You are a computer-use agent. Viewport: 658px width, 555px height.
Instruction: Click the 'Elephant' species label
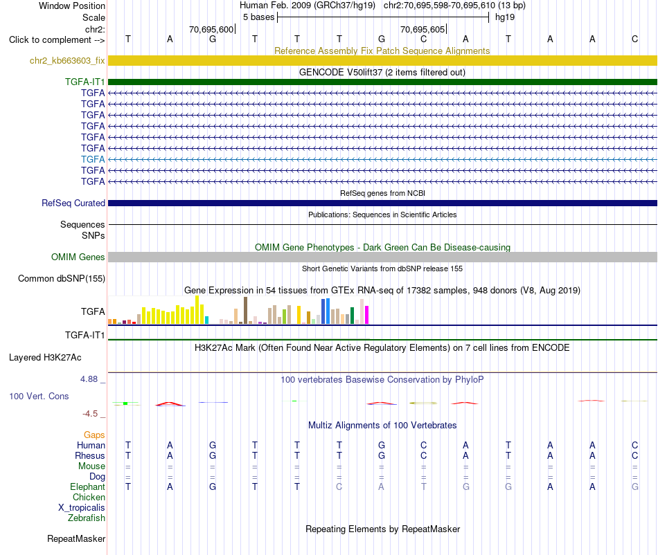click(87, 486)
